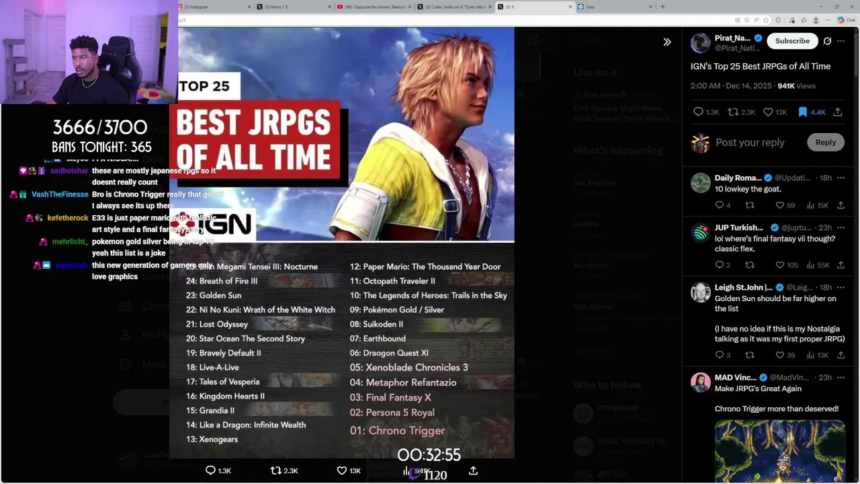
Task: Click zoom magnifier icon in address bar
Action: 746,20
